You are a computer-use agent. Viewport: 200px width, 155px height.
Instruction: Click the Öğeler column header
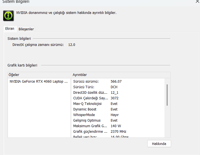tap(14, 75)
